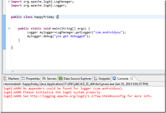Click the 'No appenders could be found' warning

pos(63,88)
